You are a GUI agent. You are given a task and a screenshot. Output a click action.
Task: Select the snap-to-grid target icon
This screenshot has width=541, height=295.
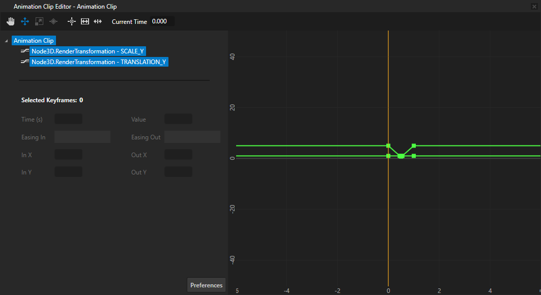[71, 21]
